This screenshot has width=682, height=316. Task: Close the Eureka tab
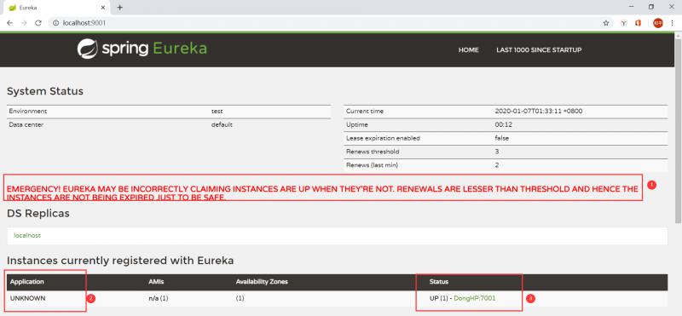pyautogui.click(x=103, y=8)
